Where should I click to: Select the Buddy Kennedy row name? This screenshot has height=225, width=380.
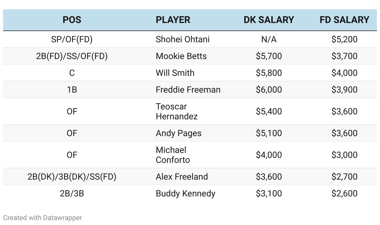coord(186,194)
